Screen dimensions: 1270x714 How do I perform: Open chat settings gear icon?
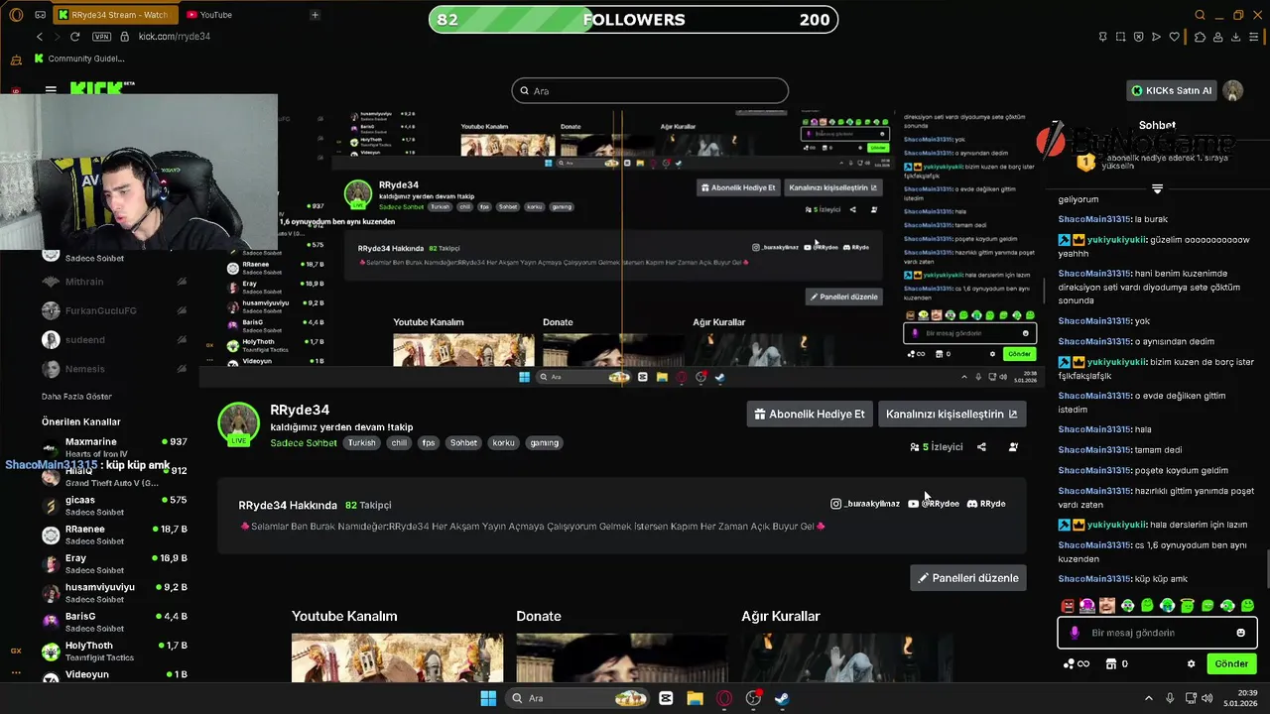coord(1191,663)
